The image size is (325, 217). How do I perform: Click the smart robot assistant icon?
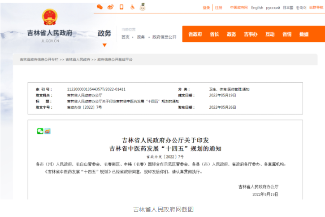(143, 6)
